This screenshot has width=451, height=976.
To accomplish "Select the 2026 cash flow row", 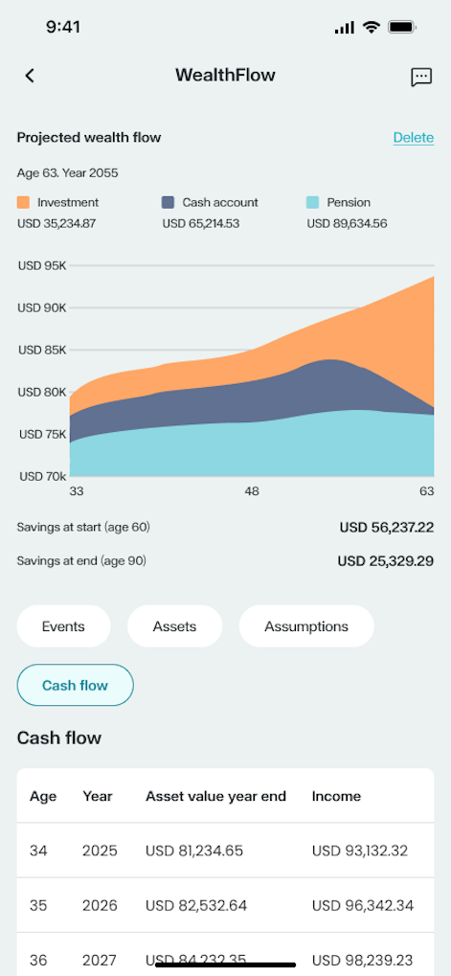I will 225,906.
